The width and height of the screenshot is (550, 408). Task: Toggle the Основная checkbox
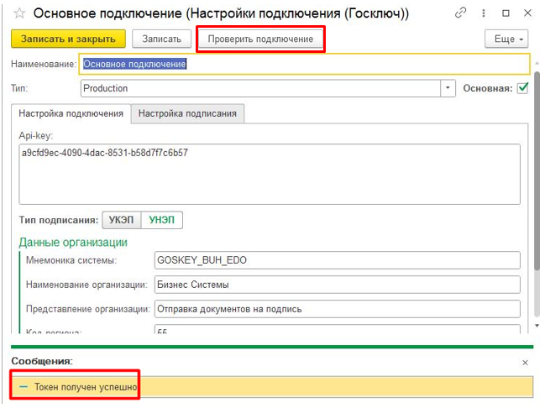(x=522, y=88)
